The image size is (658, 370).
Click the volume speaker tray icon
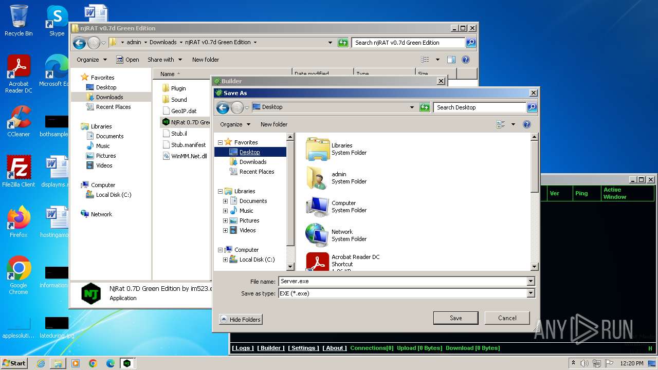pyautogui.click(x=584, y=363)
